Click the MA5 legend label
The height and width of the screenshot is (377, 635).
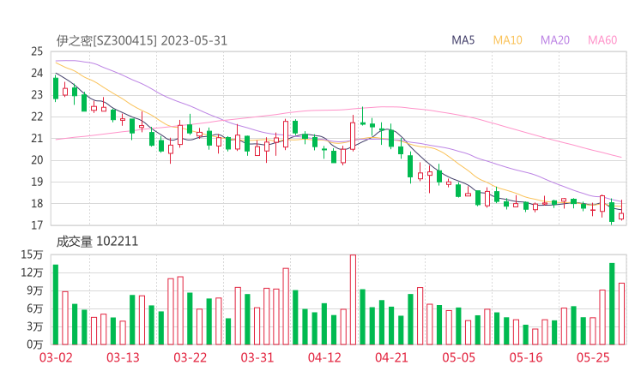(463, 40)
